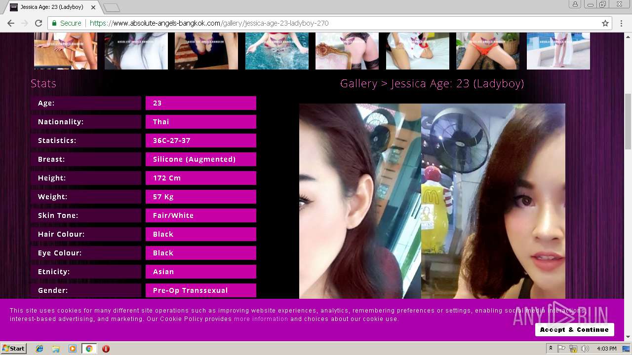Viewport: 632px width, 355px height.
Task: Click the Skin Tone value Fair/White
Action: click(x=201, y=215)
